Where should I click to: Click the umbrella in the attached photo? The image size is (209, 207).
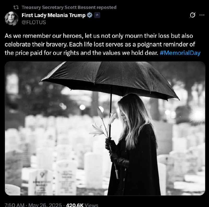click(109, 79)
